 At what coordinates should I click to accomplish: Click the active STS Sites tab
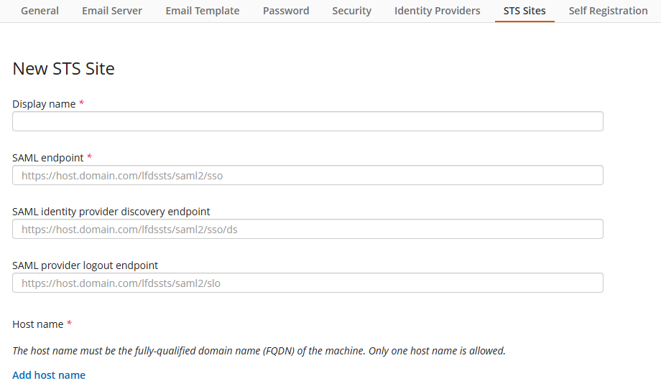pos(524,11)
